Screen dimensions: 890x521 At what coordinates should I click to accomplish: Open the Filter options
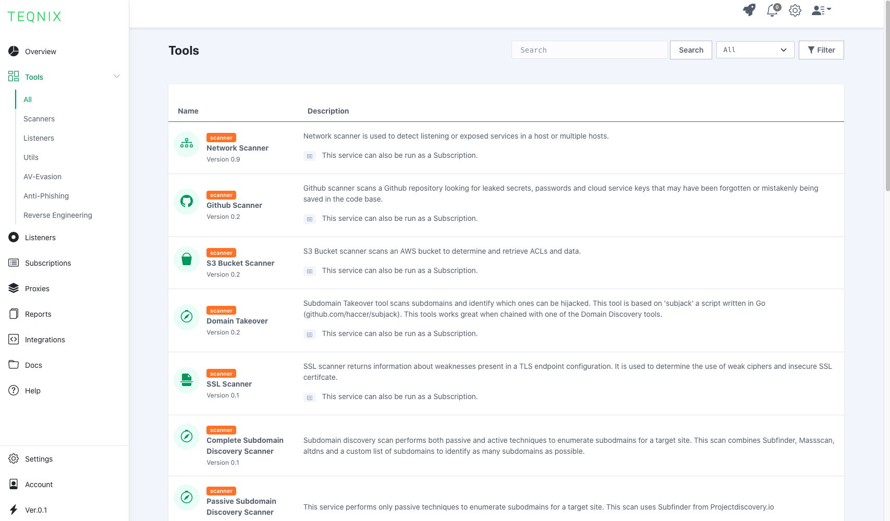(821, 49)
